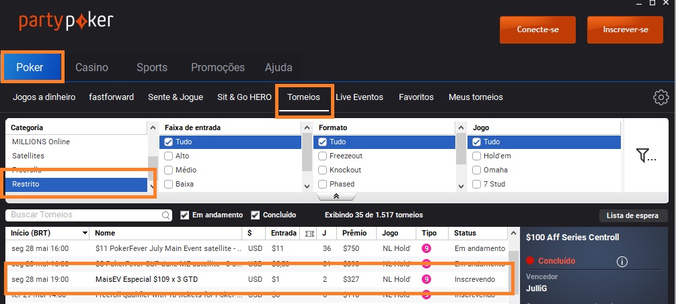The width and height of the screenshot is (676, 304).
Task: Open Live Eventos section
Action: click(x=360, y=97)
